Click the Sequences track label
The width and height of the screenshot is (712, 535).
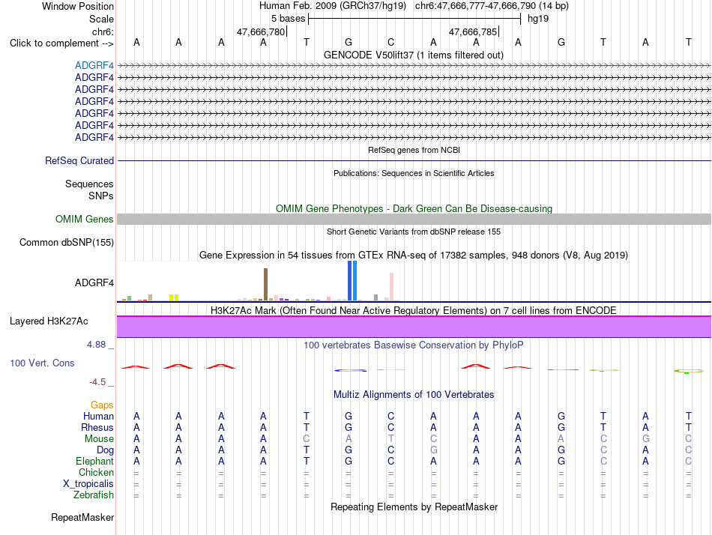point(89,184)
